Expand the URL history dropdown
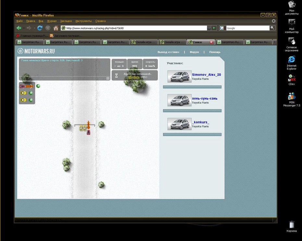This screenshot has height=241, width=302. point(209,28)
